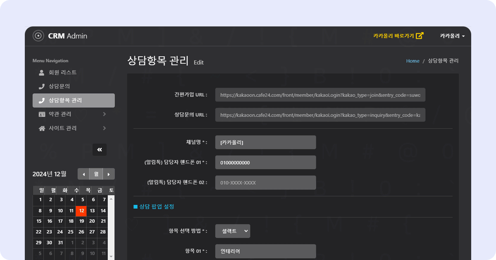Select December 12 on the calendar
496x260 pixels.
pyautogui.click(x=81, y=211)
